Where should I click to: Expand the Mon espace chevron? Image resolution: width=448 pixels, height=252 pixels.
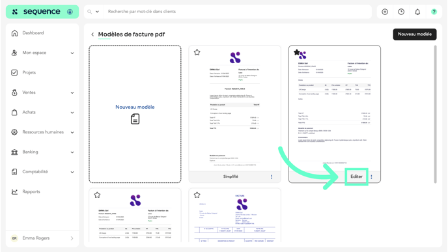(x=72, y=53)
